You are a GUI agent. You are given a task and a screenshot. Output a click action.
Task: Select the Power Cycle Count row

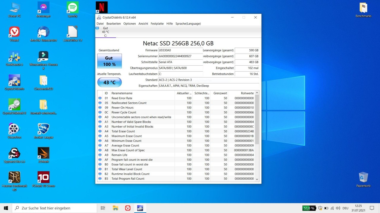tap(176, 112)
